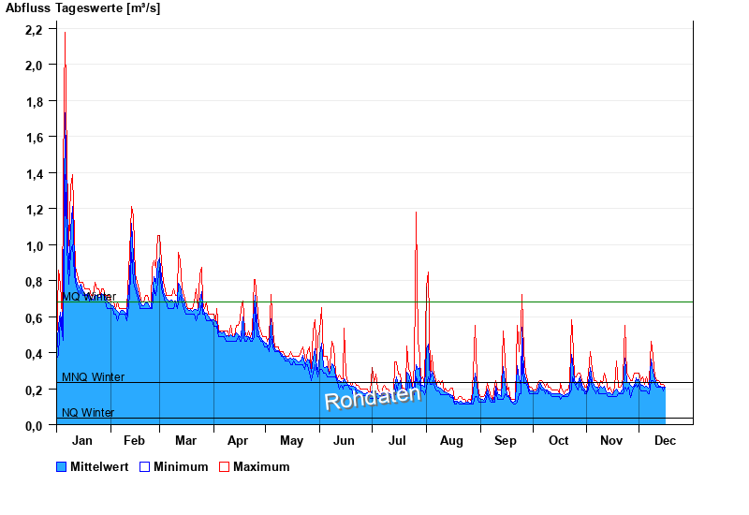The width and height of the screenshot is (749, 515).
Task: Select the Mittelwert legend label
Action: tap(100, 466)
